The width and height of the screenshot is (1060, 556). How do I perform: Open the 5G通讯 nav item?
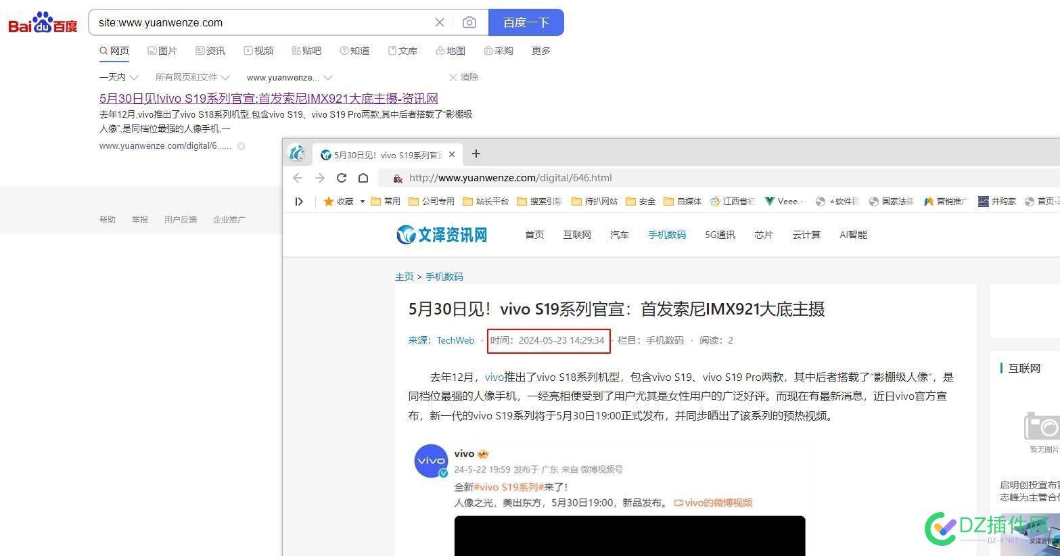point(720,235)
